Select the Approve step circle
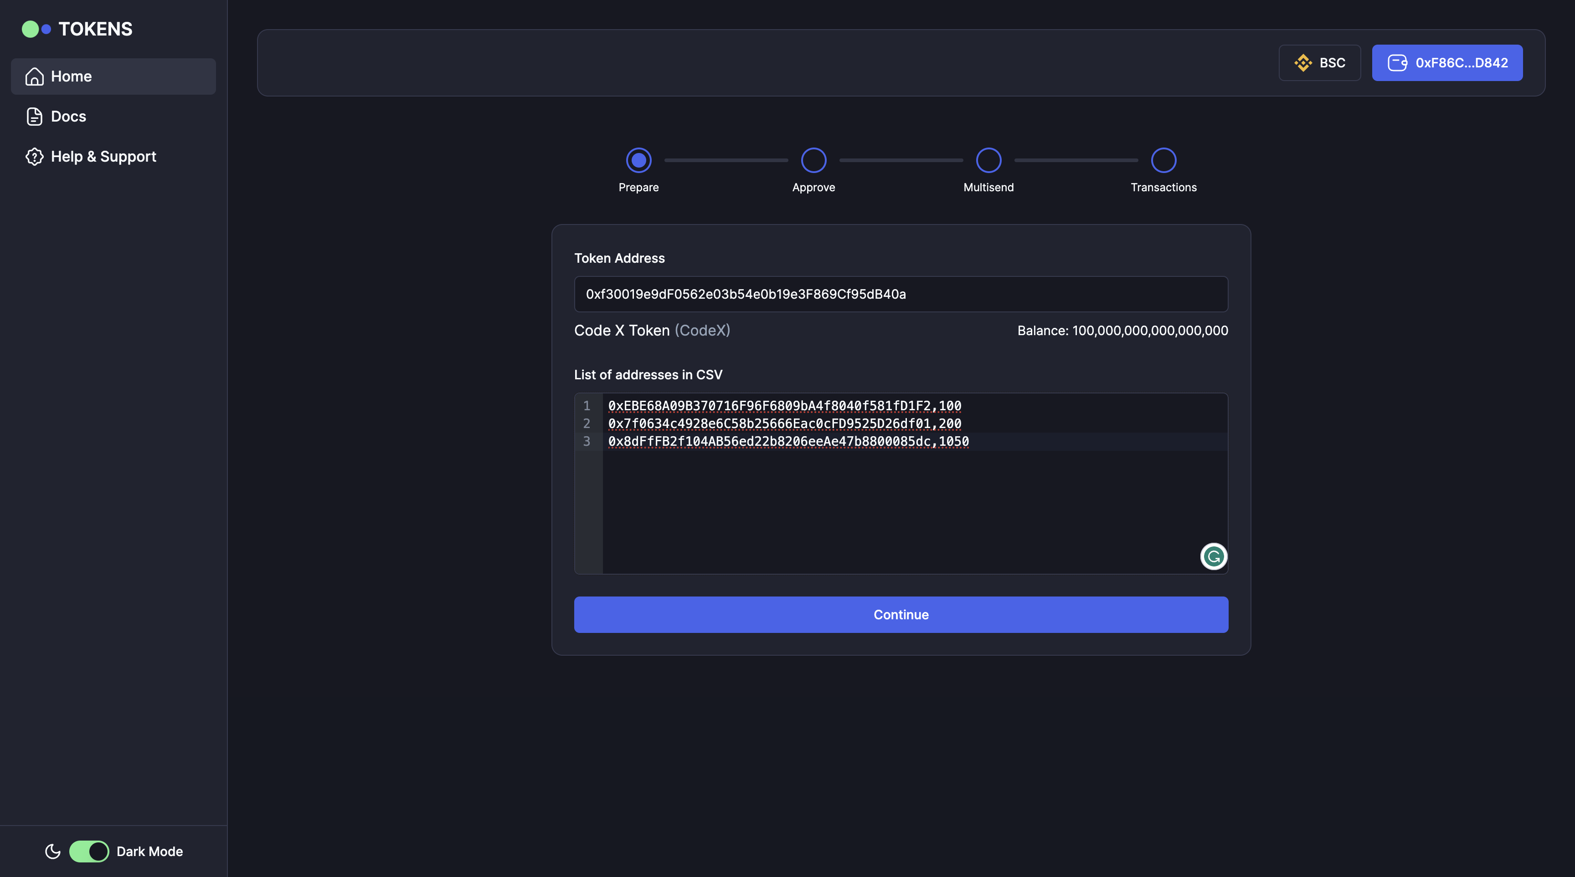1575x877 pixels. point(813,160)
